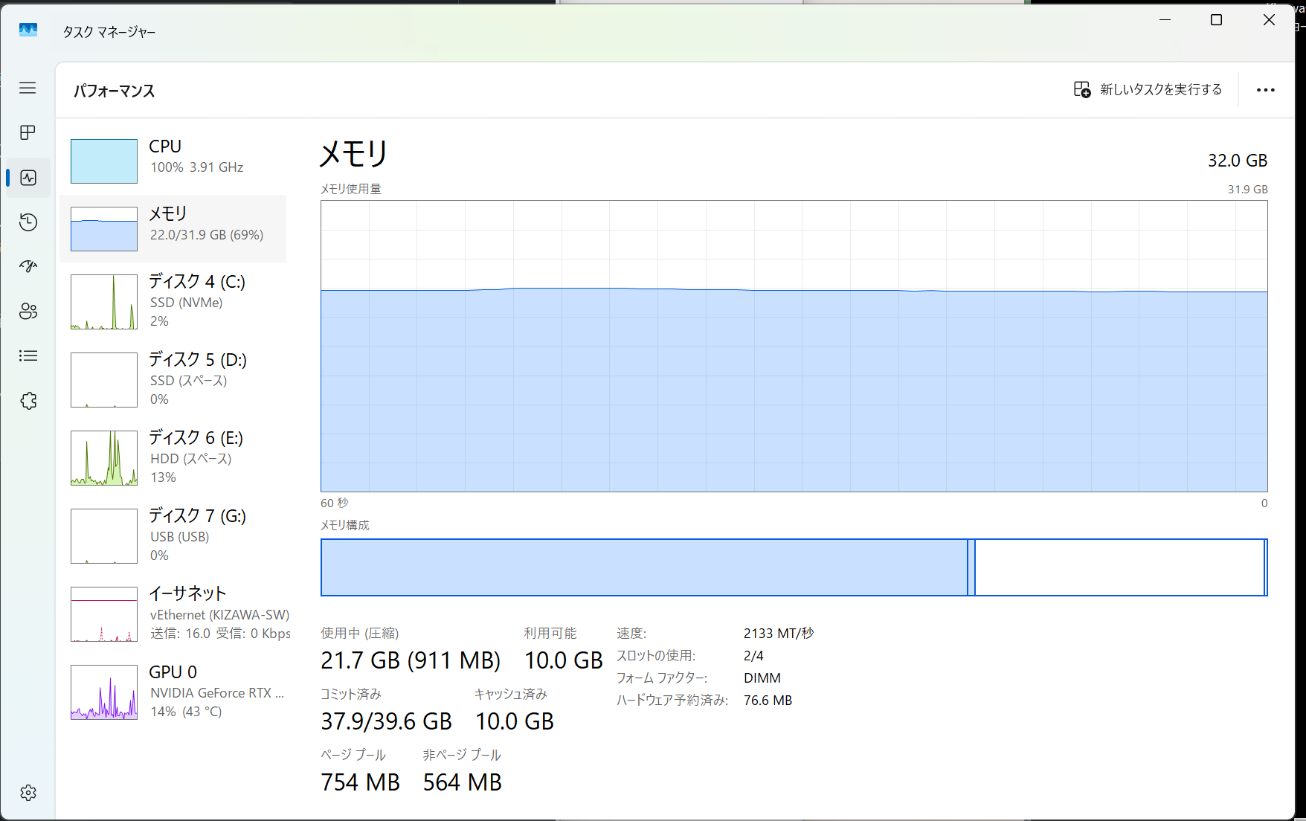Click 新しいタスクを実行する button
Viewport: 1306px width, 821px height.
1148,89
